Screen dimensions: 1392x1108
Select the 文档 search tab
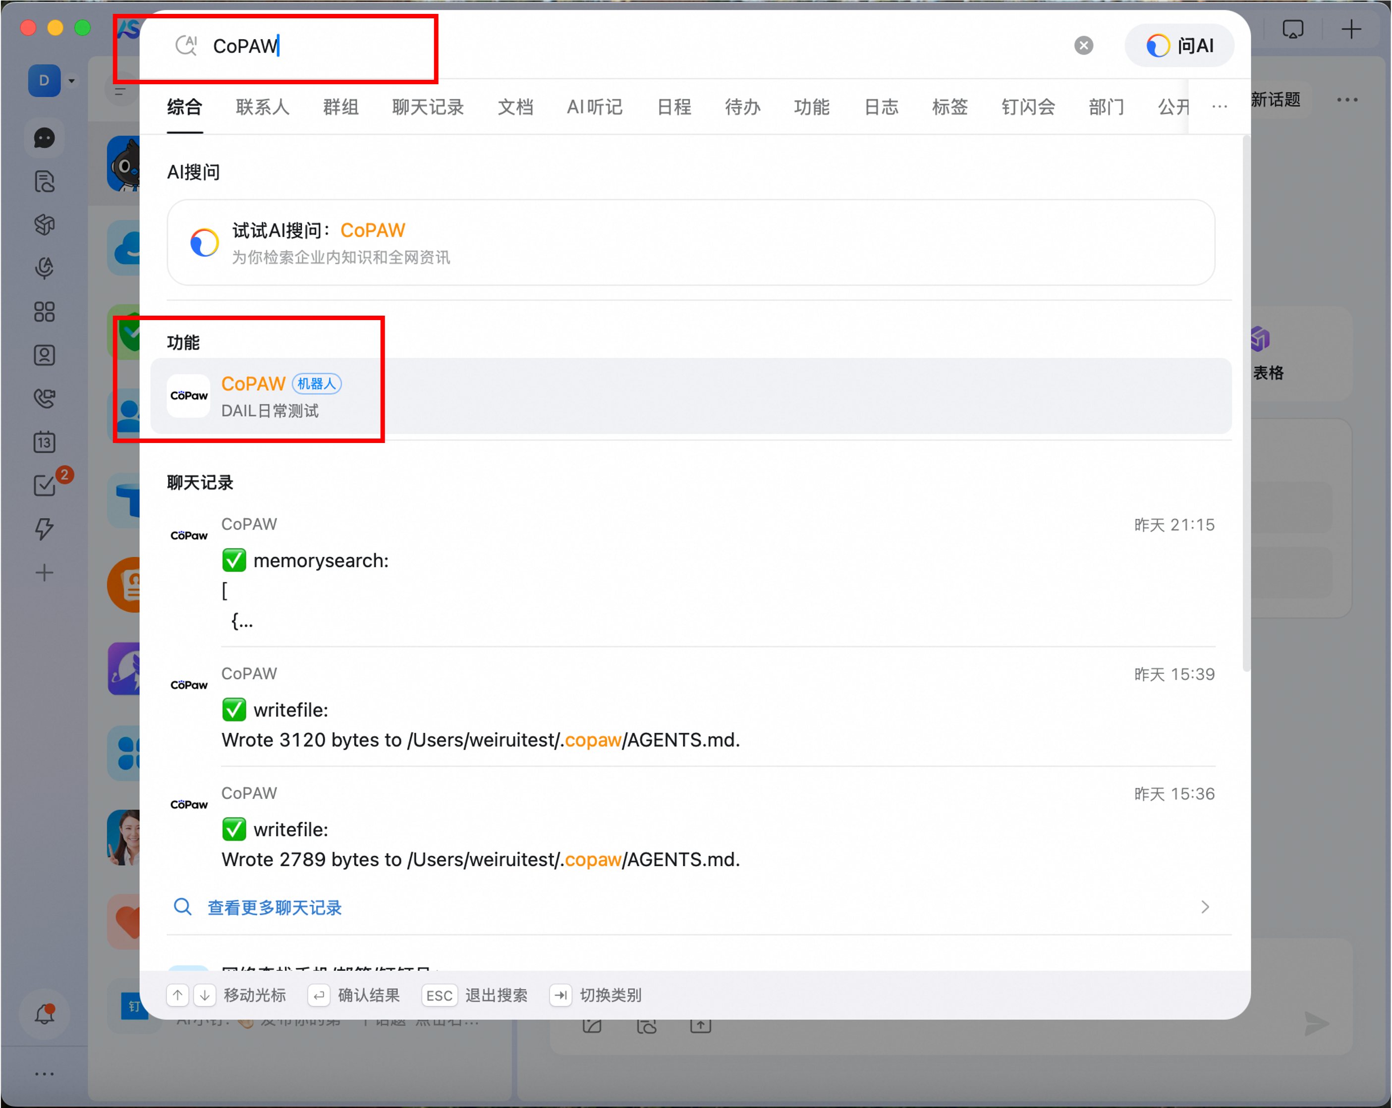point(515,107)
